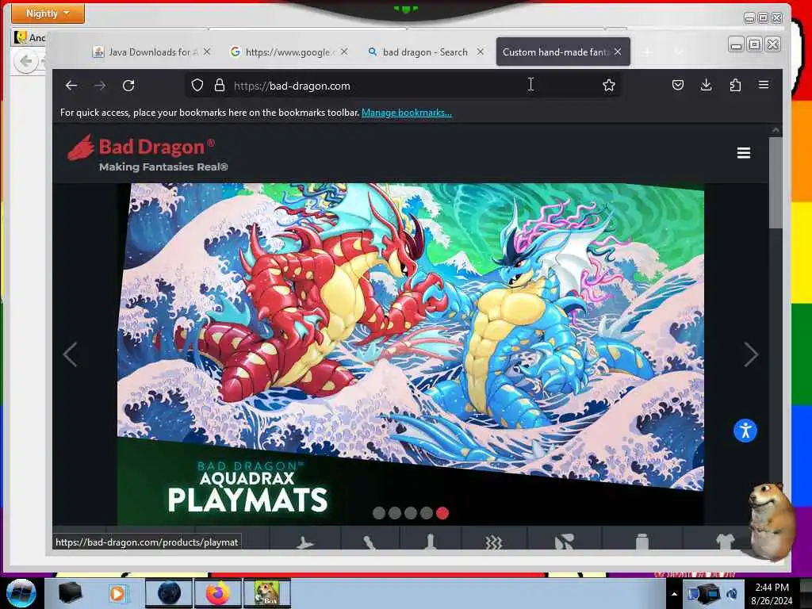
Task: Launch the media player taskbar icon
Action: tap(117, 593)
